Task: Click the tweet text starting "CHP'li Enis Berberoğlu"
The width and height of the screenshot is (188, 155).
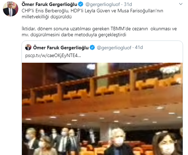Action: pos(92,14)
